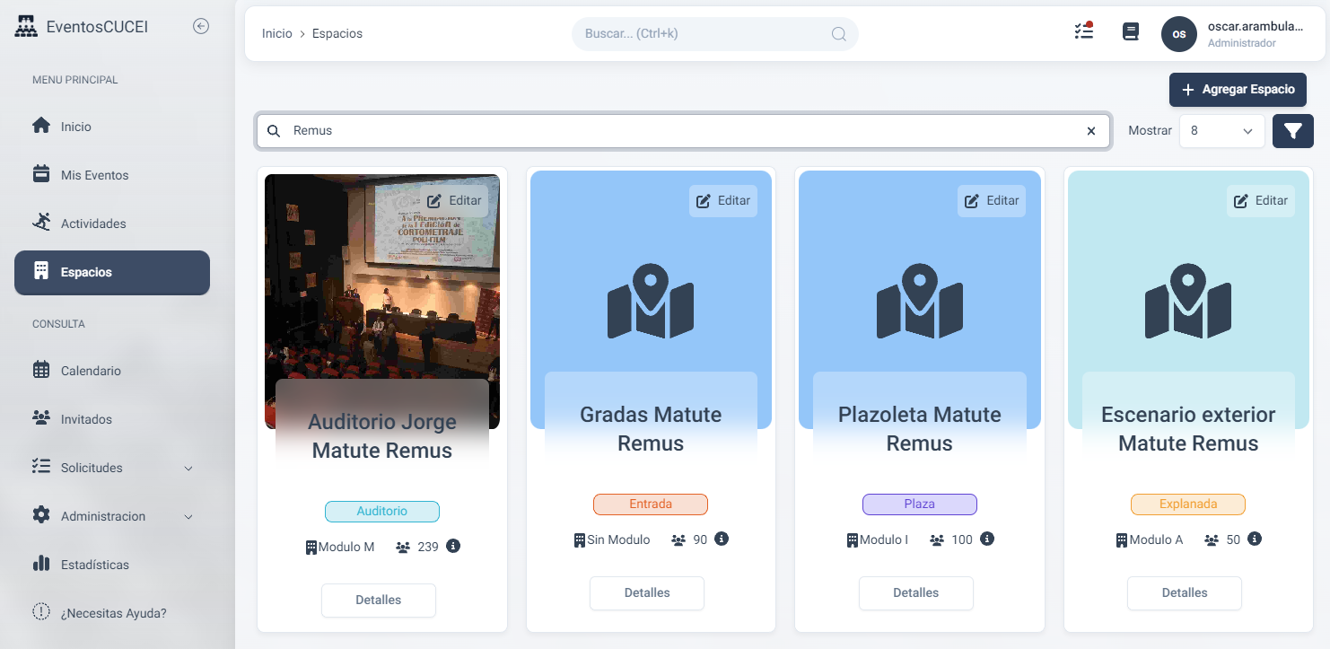Click the Agregar Espacio button
This screenshot has width=1330, height=649.
(x=1238, y=90)
